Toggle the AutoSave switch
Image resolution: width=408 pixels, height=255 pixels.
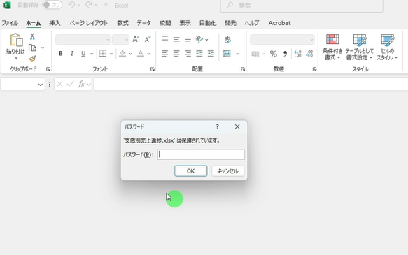coord(52,5)
